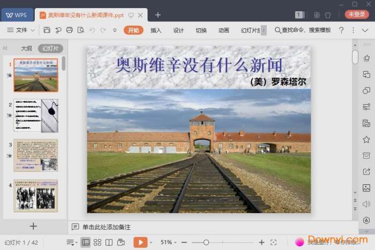The width and height of the screenshot is (375, 250).
Task: Click the 未登录 login button
Action: [x=356, y=14]
